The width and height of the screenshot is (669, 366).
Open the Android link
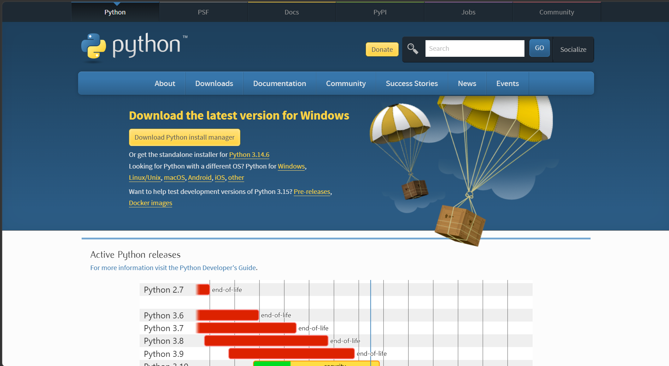[x=200, y=177]
